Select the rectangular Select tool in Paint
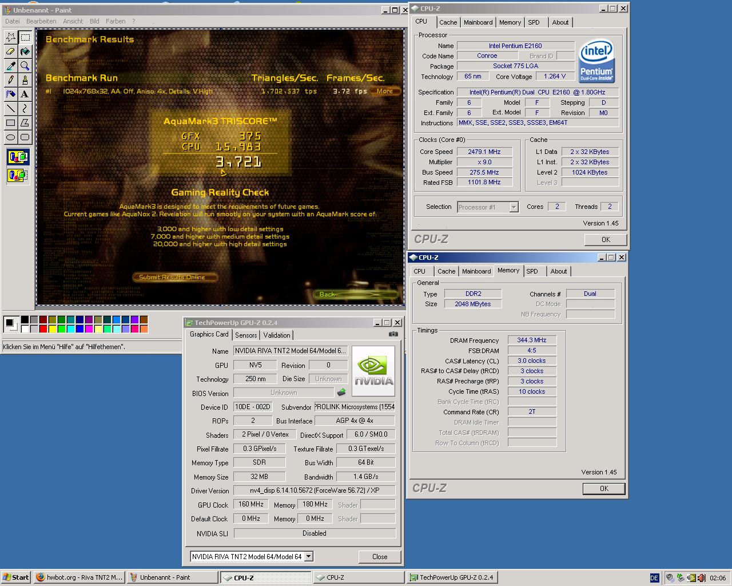The width and height of the screenshot is (732, 586). coord(25,37)
